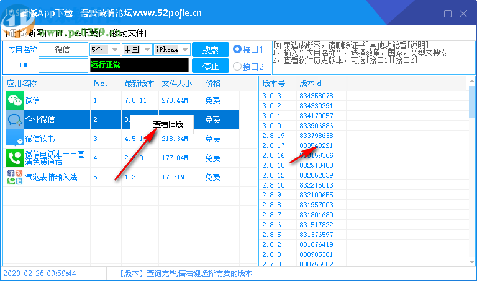The height and width of the screenshot is (281, 477).
Task: Click the version list scroll up arrow
Action: click(x=472, y=81)
